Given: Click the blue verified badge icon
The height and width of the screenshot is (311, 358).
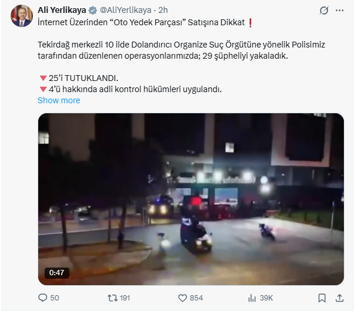Looking at the screenshot, I should [x=93, y=10].
